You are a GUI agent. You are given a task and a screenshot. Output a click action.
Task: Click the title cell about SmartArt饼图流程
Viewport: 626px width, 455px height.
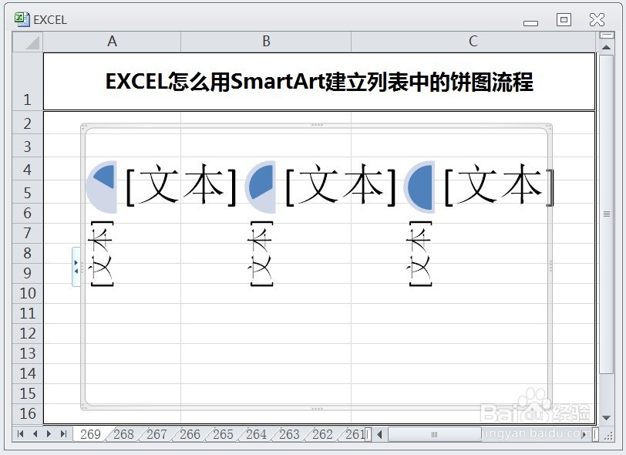(319, 82)
